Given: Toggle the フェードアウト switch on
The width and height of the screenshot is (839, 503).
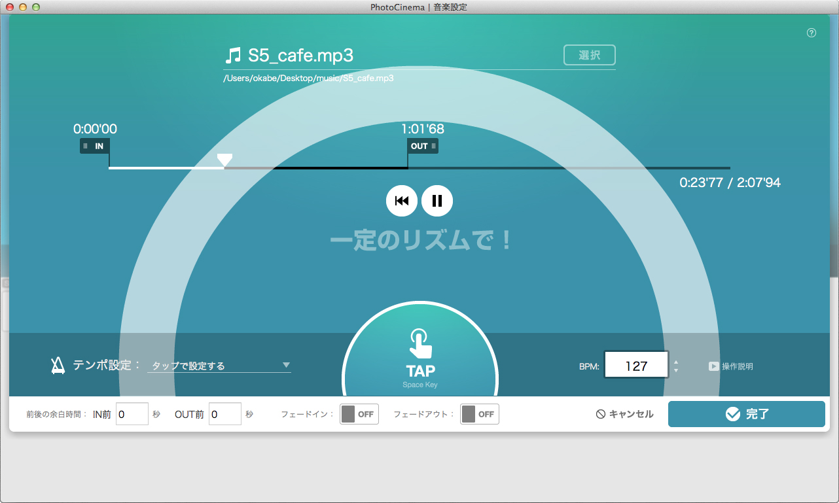Looking at the screenshot, I should 480,414.
